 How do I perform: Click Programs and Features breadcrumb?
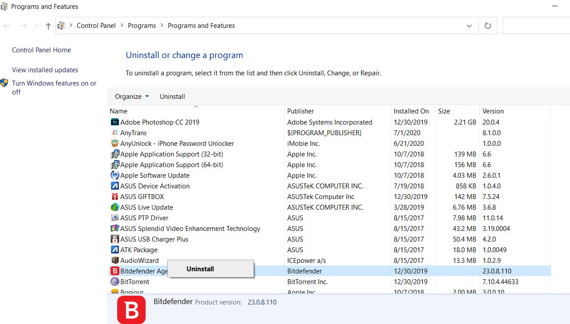(201, 26)
